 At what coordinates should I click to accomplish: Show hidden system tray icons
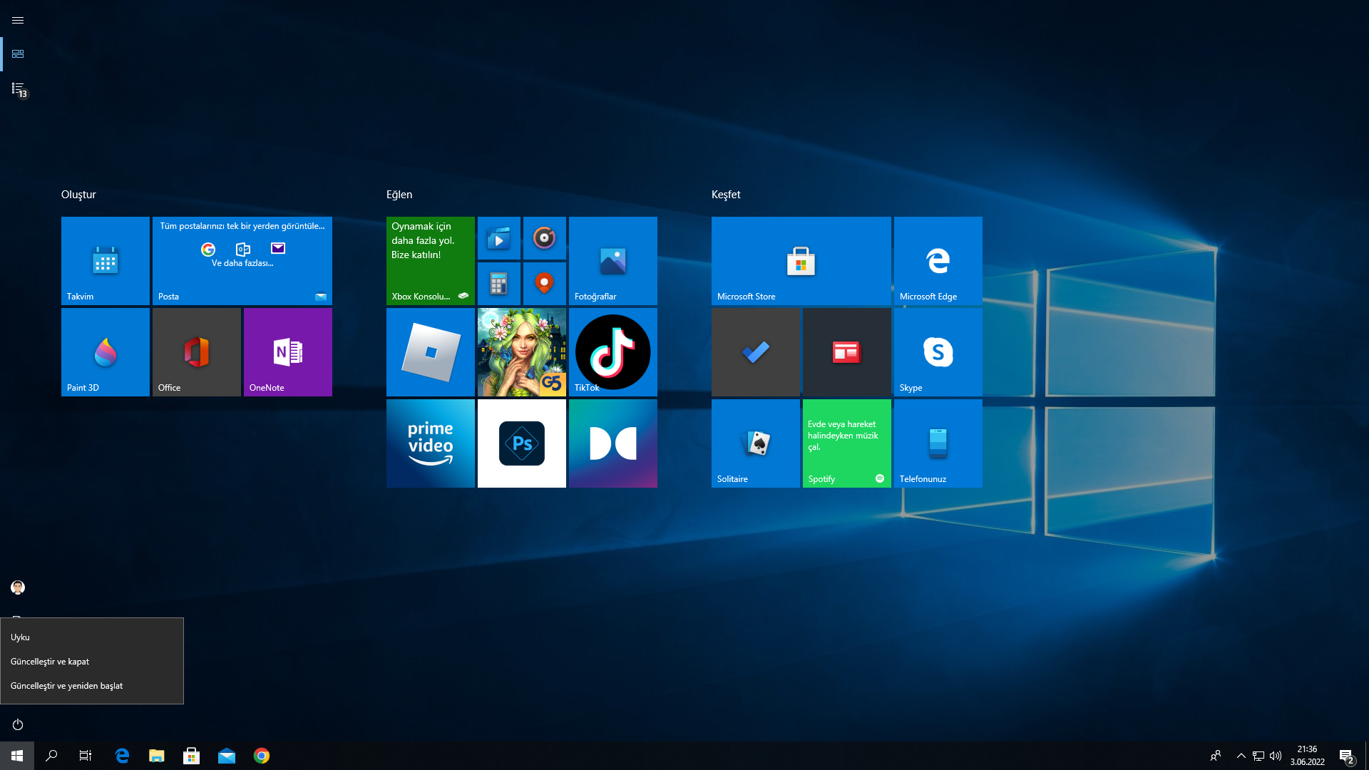[1241, 756]
